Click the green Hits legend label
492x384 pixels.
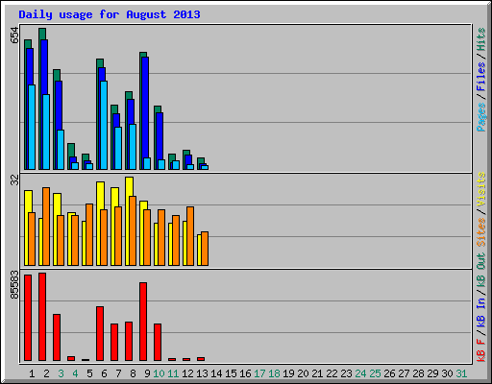coord(480,39)
